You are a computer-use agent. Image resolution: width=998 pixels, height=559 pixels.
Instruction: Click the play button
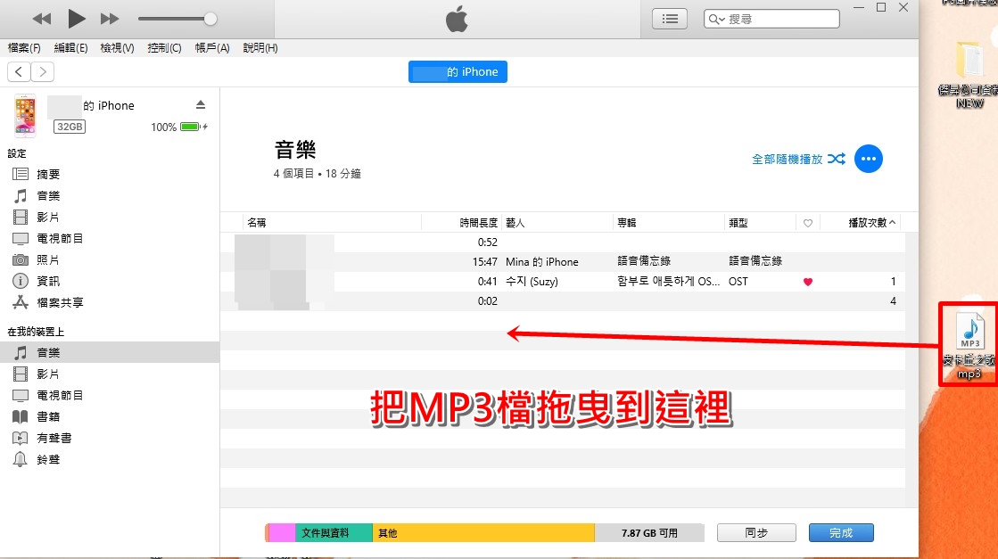click(77, 19)
